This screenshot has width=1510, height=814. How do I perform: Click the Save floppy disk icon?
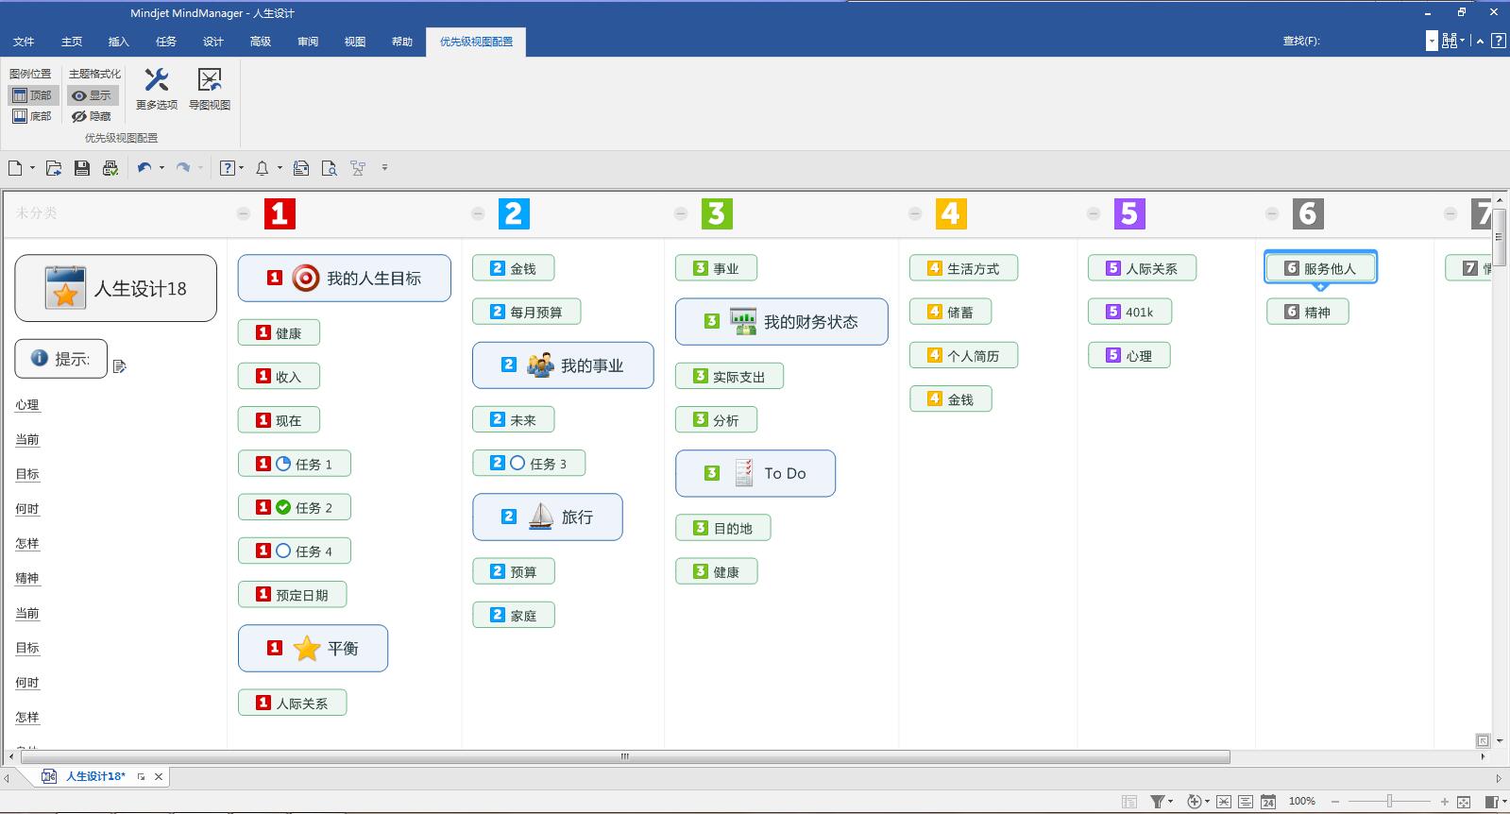82,168
